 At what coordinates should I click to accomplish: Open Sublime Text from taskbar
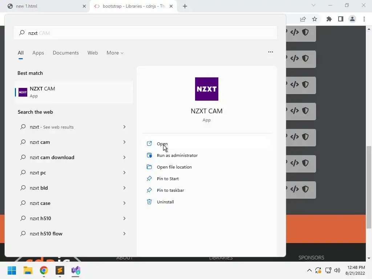(60, 270)
